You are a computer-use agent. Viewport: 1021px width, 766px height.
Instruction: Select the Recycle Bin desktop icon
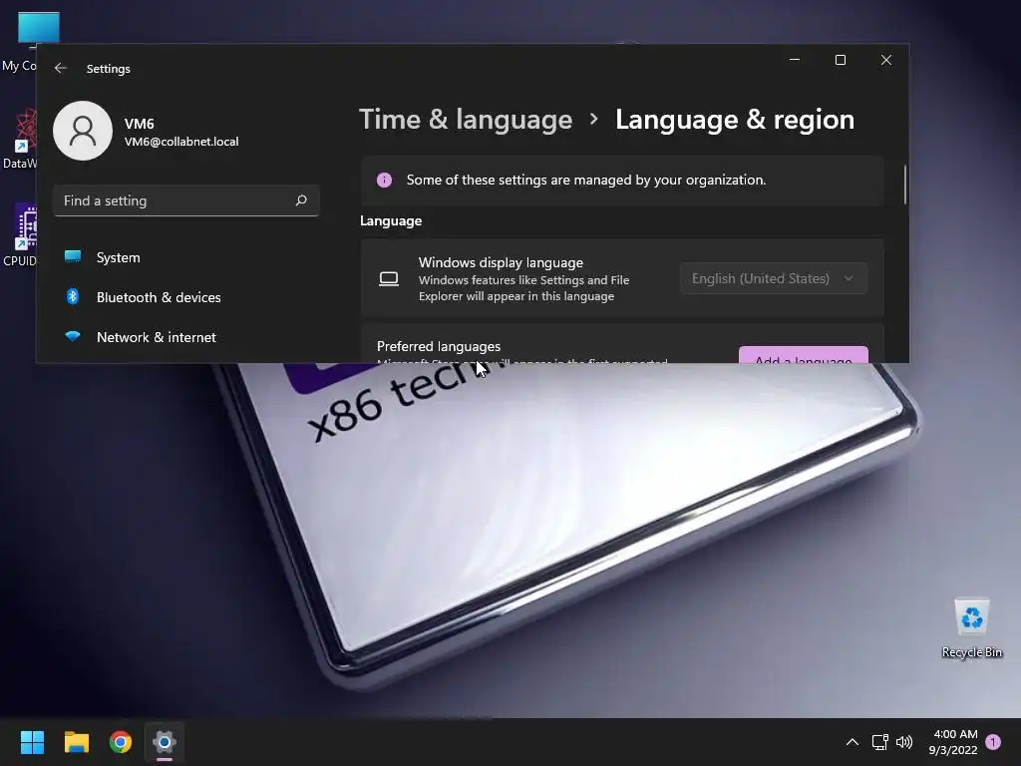[x=971, y=628]
